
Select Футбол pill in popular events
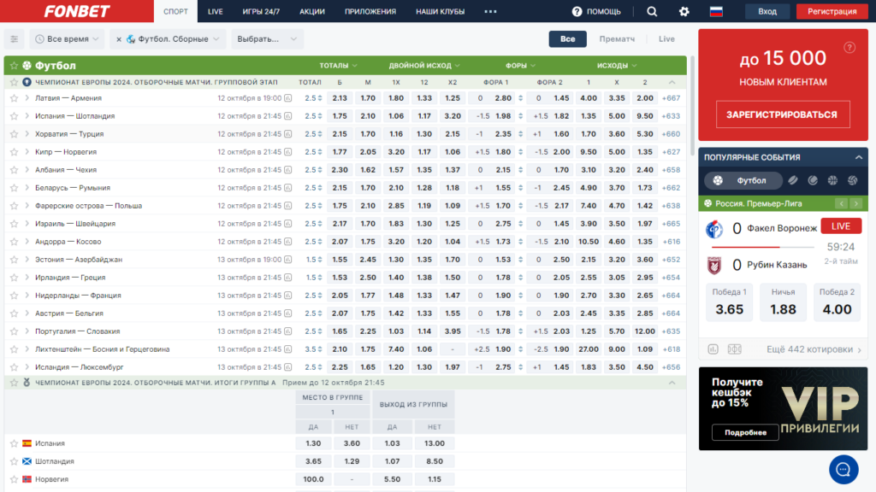743,180
